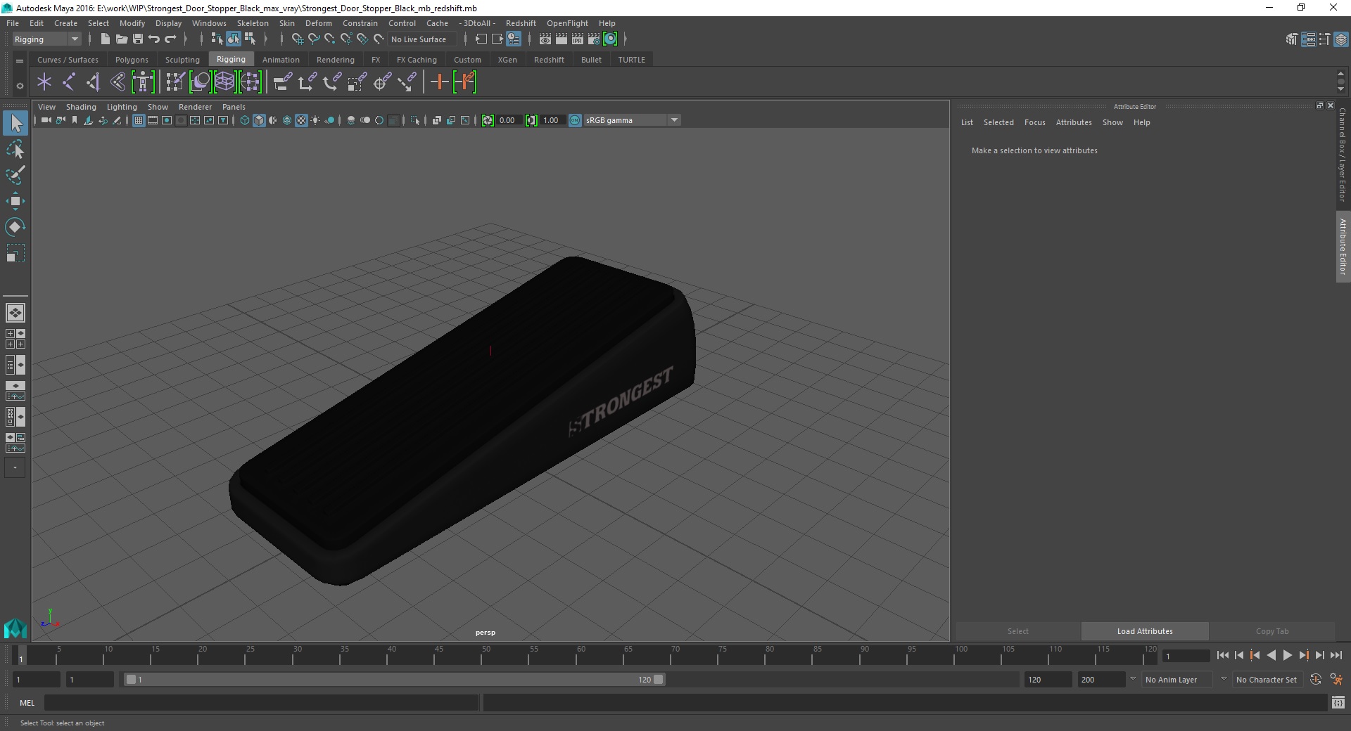This screenshot has width=1351, height=731.
Task: Click the Quick Rig character icon
Action: (x=143, y=82)
